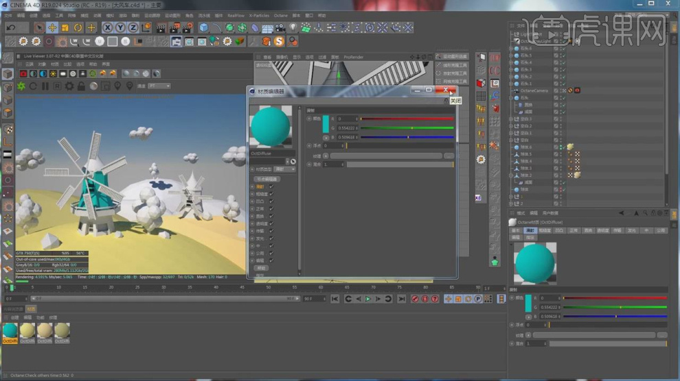Open the X-Particles menu

click(259, 14)
